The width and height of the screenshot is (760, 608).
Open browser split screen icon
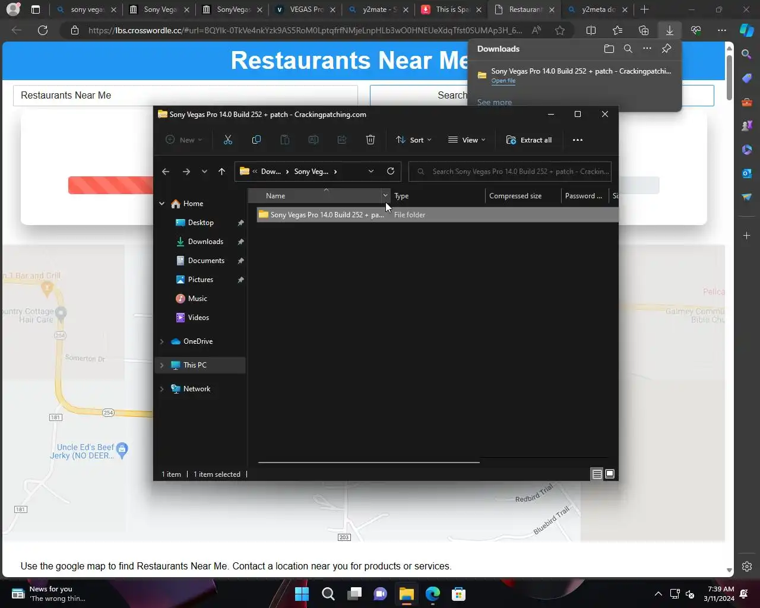[x=591, y=30]
